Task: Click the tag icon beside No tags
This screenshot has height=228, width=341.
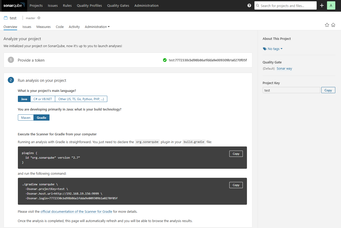Action: [265, 49]
